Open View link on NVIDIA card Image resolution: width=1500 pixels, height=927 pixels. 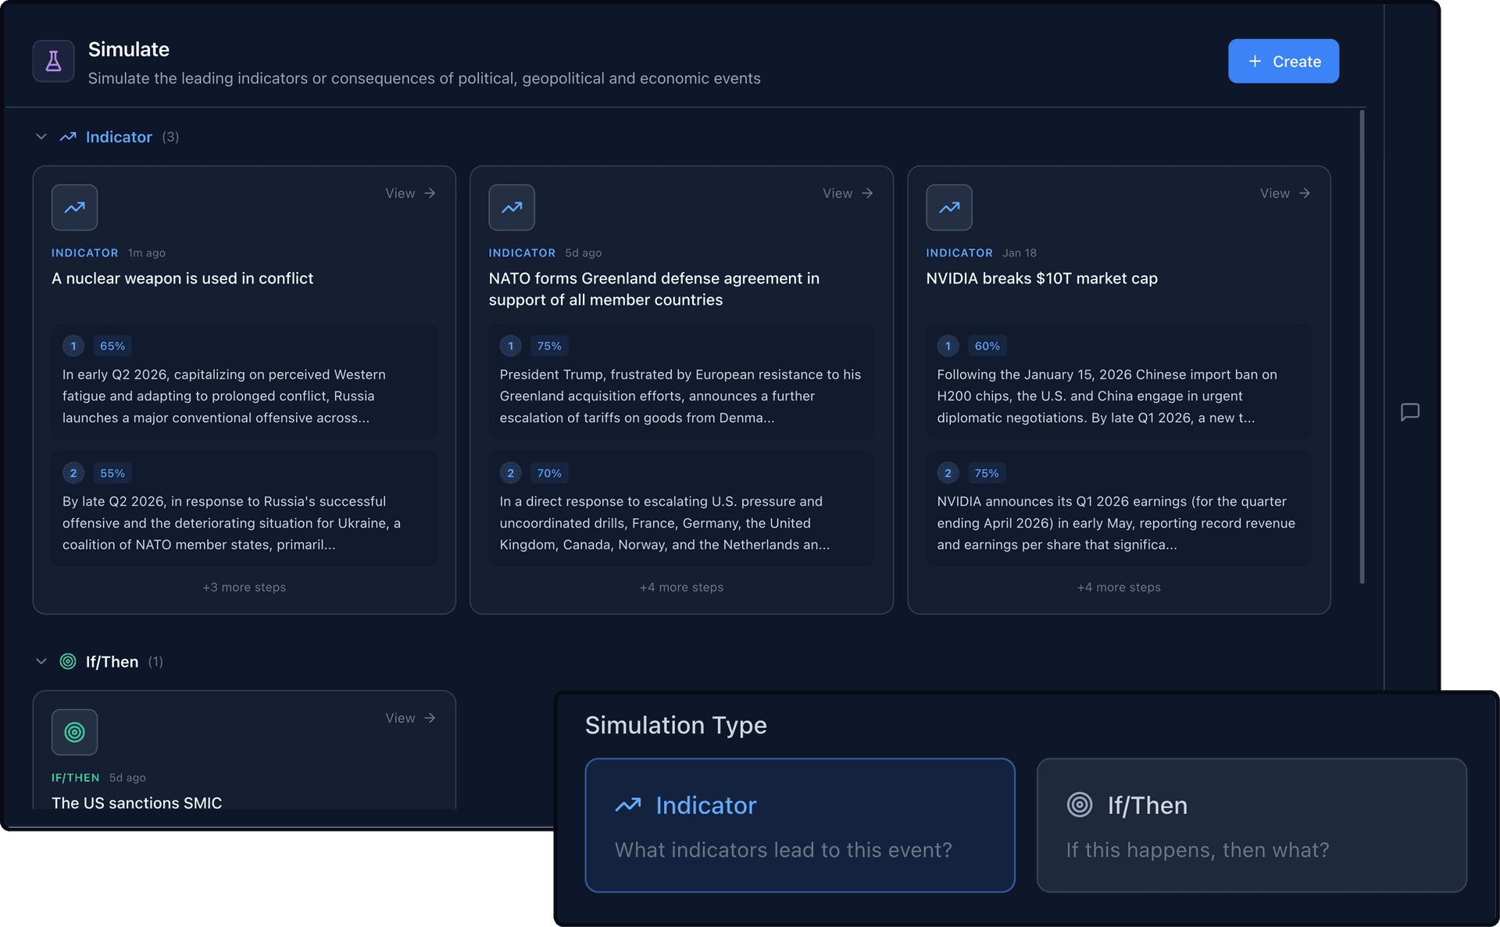click(x=1284, y=193)
